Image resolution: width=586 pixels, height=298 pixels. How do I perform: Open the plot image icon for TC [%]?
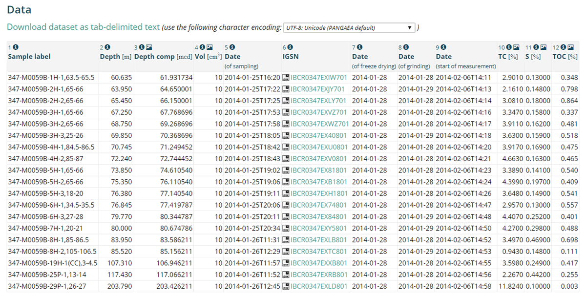pos(516,47)
